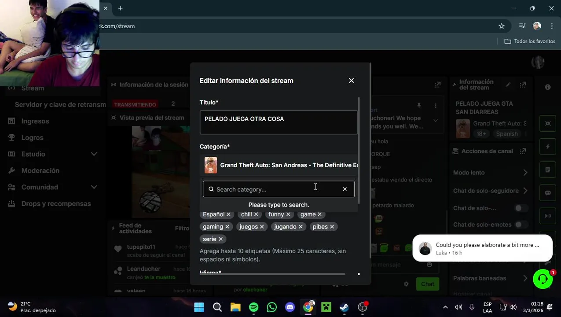Open Steam from the taskbar
Screen dimensions: 561x317
click(x=344, y=307)
